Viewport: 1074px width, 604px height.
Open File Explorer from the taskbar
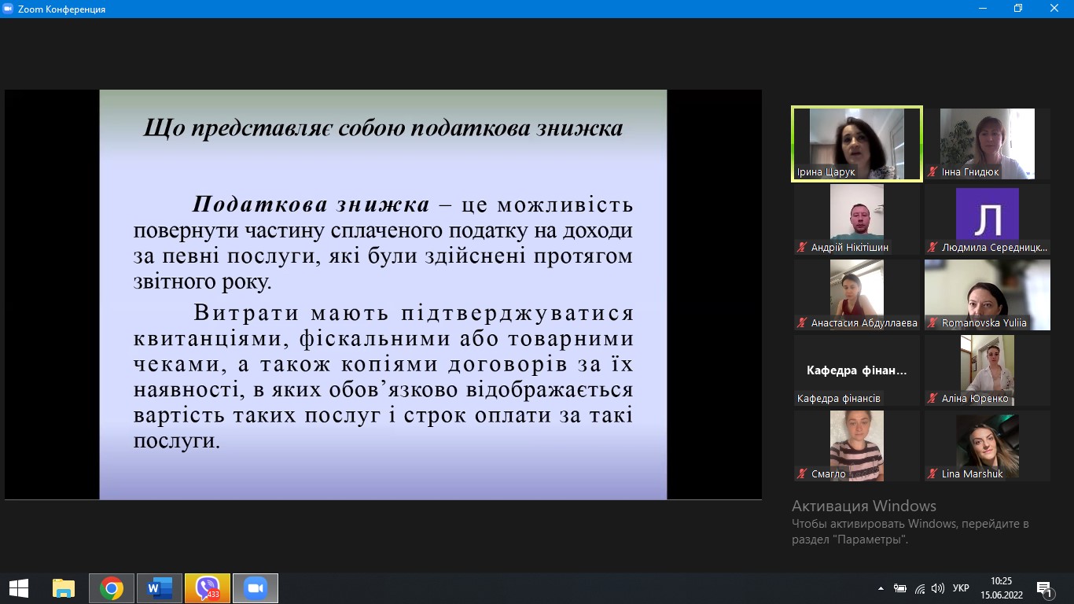click(x=64, y=588)
